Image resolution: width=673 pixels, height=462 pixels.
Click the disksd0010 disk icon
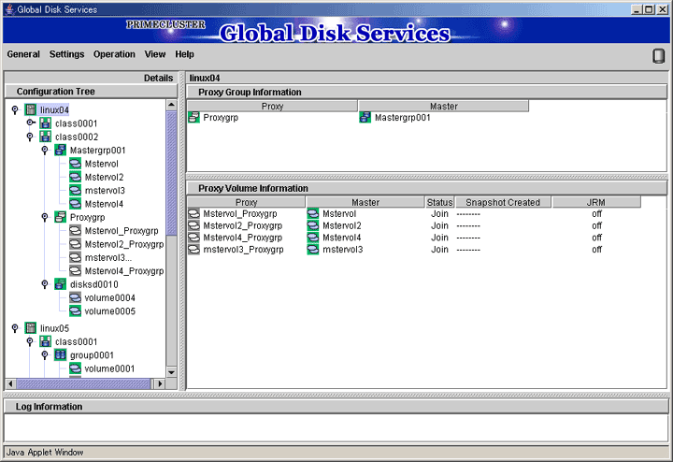(61, 284)
